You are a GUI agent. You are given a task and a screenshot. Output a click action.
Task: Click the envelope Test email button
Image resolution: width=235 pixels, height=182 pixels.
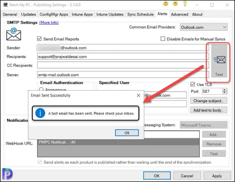pos(219,61)
